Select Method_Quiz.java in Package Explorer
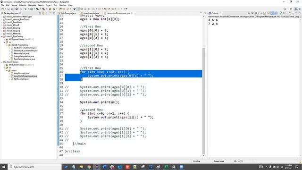Screen dimensions: 302x170 coord(21,53)
